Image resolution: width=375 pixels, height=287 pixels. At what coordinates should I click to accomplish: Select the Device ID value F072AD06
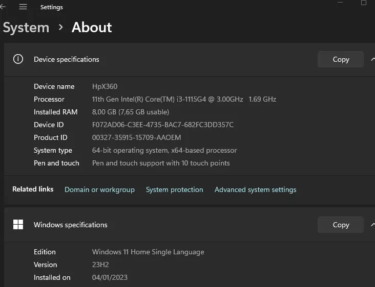(162, 125)
